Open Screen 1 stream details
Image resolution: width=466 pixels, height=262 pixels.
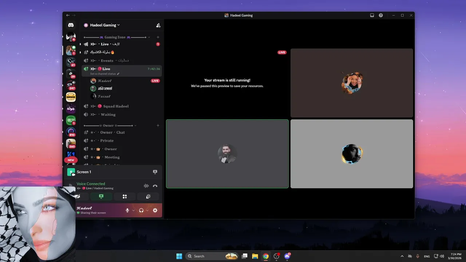[x=84, y=172]
